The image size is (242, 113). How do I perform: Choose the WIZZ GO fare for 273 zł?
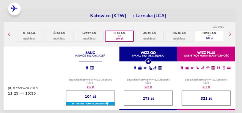pyautogui.click(x=148, y=98)
